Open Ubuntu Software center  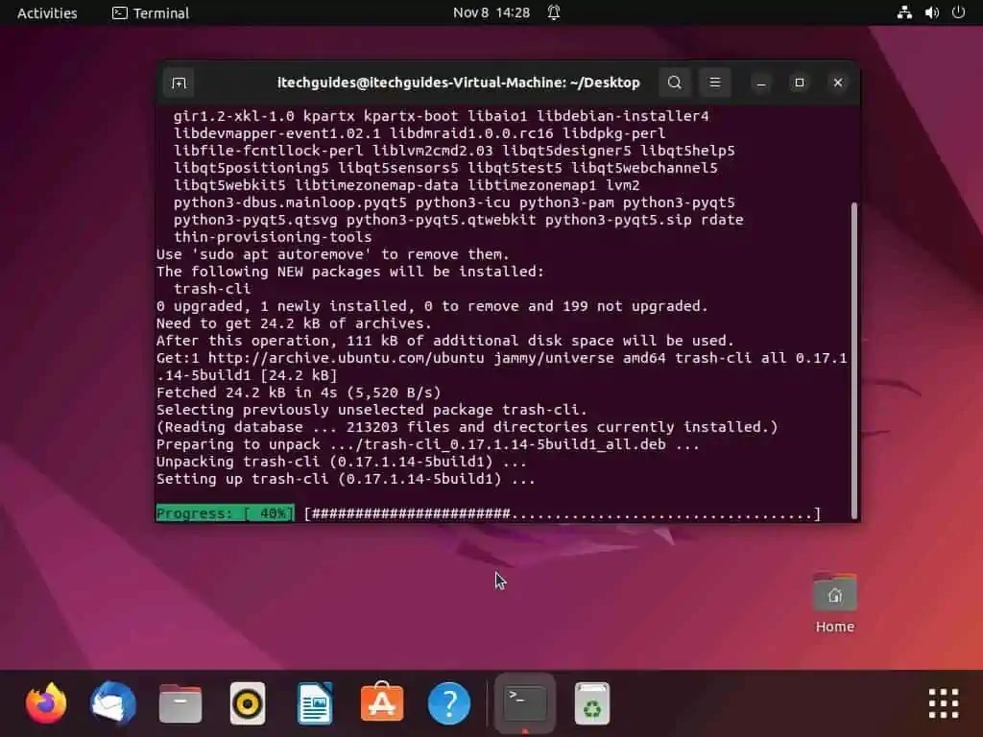[381, 703]
